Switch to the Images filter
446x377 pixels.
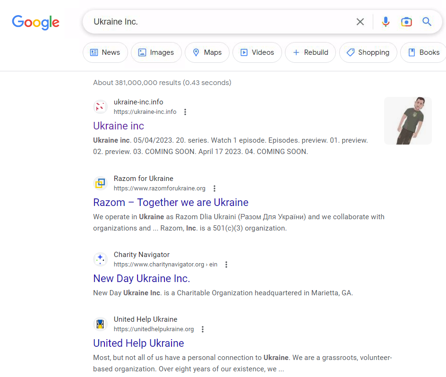point(156,52)
